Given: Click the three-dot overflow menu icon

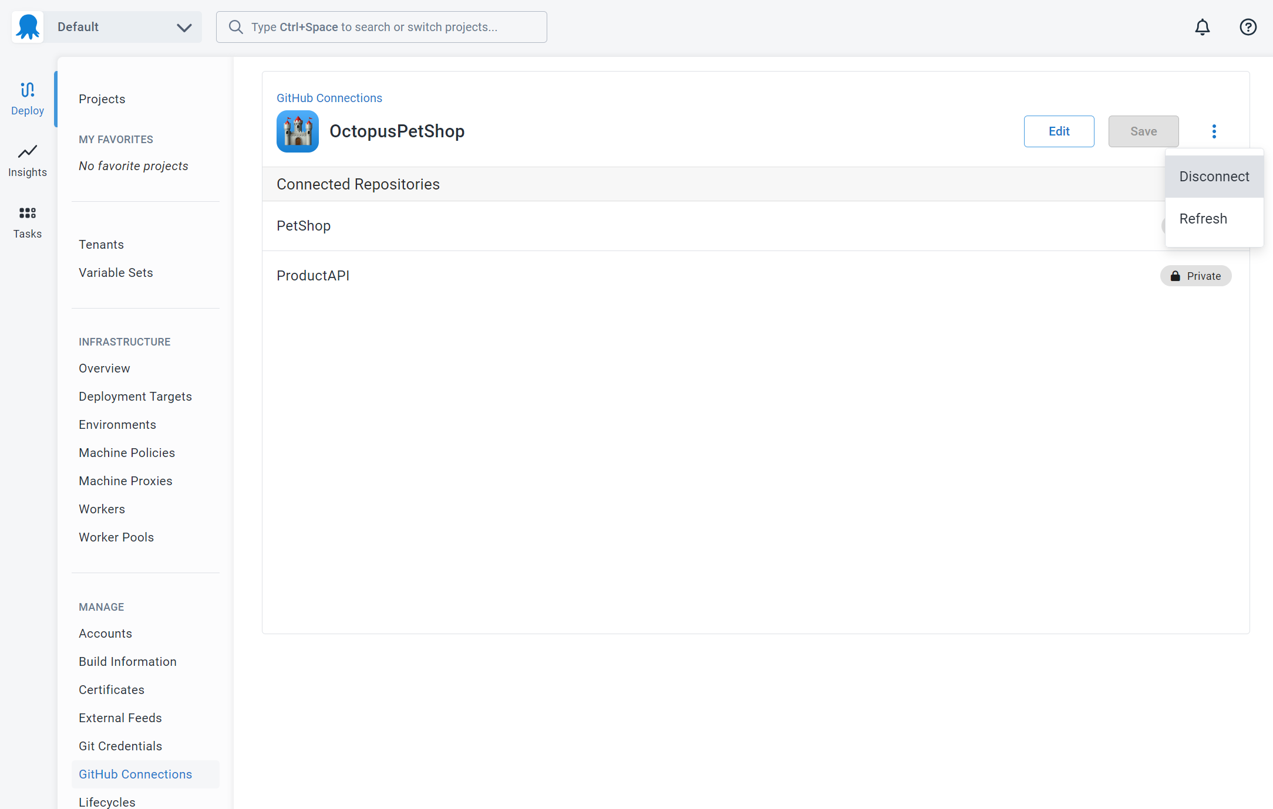Looking at the screenshot, I should coord(1214,131).
